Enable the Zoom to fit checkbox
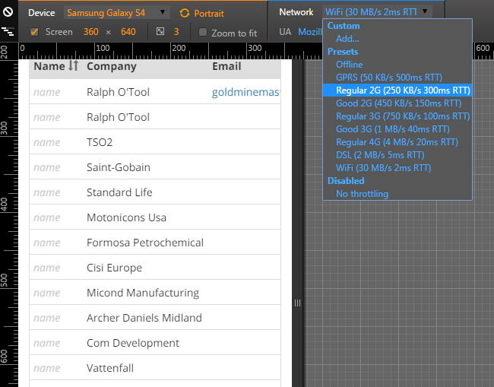The image size is (494, 387). pos(203,33)
